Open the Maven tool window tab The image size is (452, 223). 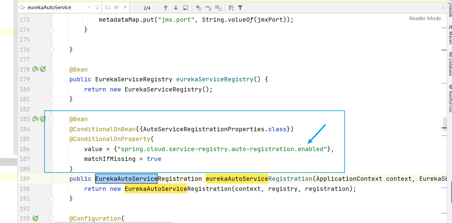pyautogui.click(x=450, y=35)
